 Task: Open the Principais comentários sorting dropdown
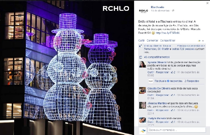point(191,46)
